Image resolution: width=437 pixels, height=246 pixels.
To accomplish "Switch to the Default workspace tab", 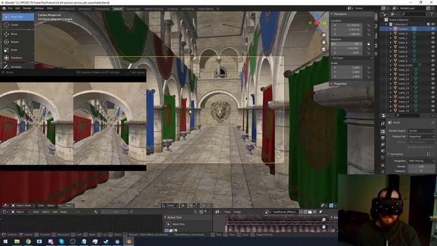I will click(117, 9).
